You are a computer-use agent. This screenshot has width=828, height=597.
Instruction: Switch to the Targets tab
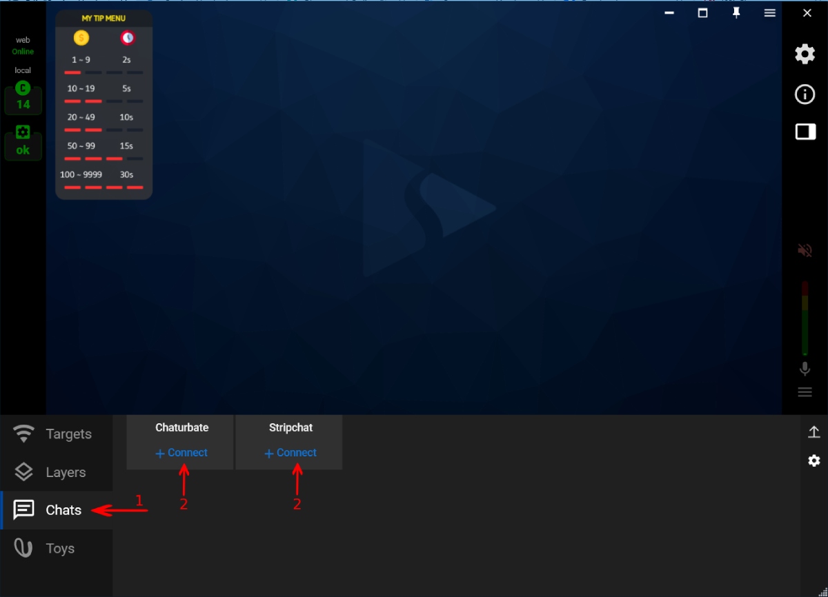tap(57, 434)
